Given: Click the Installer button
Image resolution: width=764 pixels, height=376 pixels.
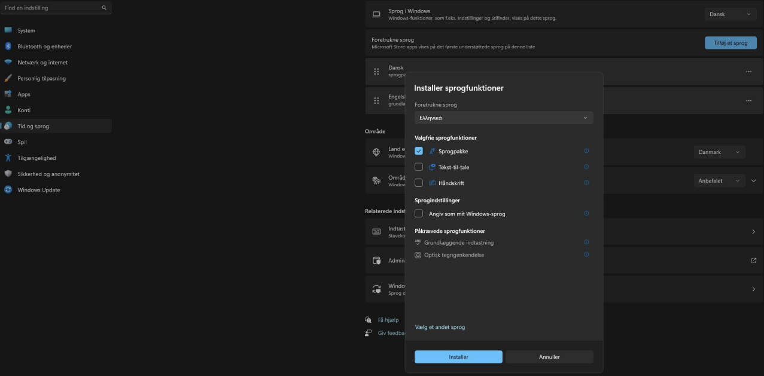Looking at the screenshot, I should 458,357.
